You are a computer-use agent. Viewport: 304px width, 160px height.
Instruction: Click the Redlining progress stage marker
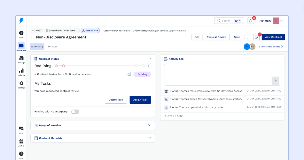point(64,66)
